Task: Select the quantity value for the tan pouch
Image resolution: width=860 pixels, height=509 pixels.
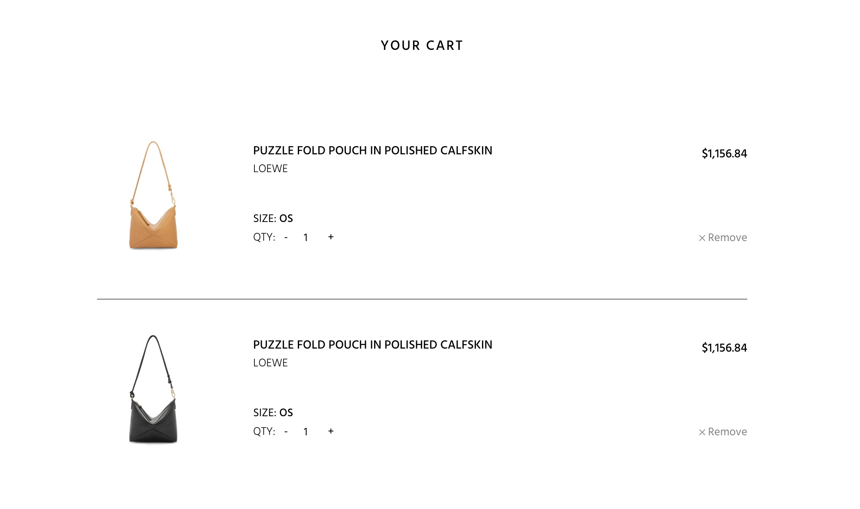Action: click(x=306, y=238)
